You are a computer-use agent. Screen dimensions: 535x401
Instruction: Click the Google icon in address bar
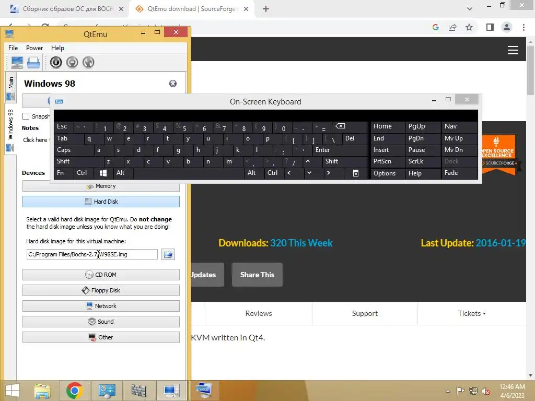tap(435, 27)
